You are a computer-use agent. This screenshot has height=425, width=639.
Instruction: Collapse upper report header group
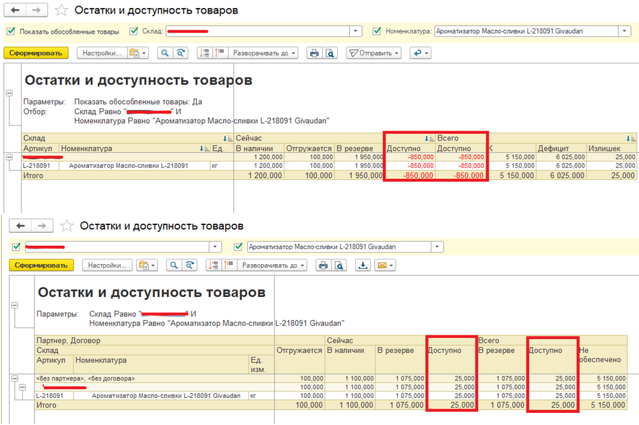click(9, 93)
